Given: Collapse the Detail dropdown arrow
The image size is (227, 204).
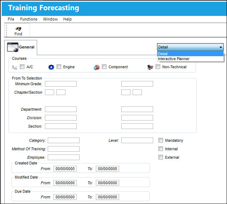Looking at the screenshot, I should (221, 47).
